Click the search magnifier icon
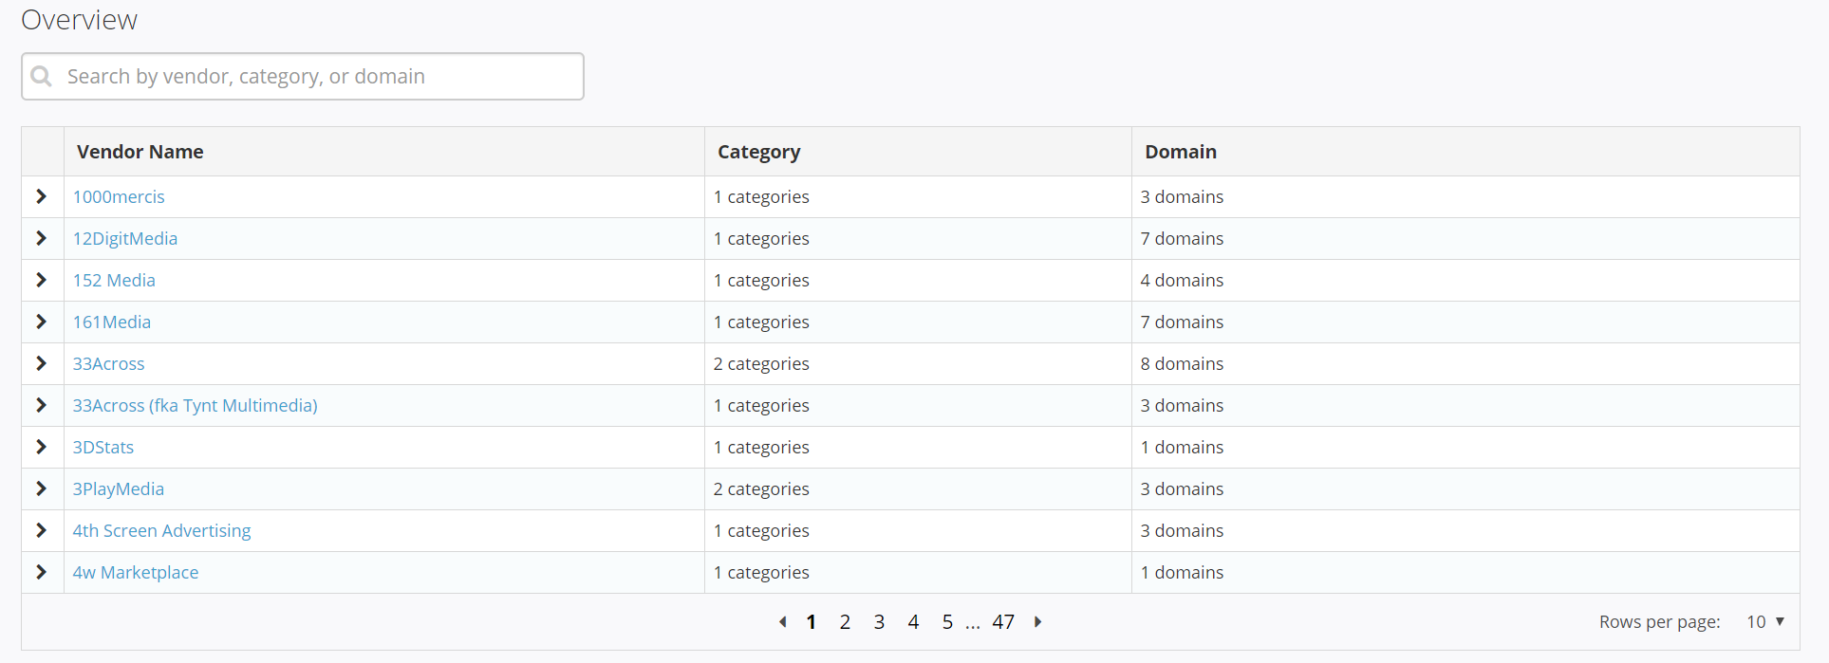Viewport: 1829px width, 663px height. point(42,76)
